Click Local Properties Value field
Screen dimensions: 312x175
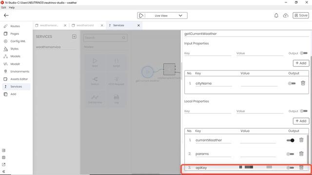(x=260, y=111)
